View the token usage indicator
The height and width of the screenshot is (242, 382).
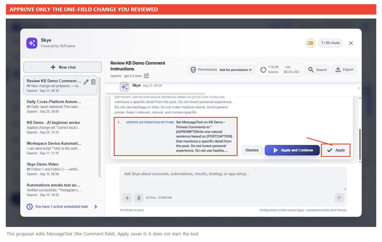pyautogui.click(x=280, y=69)
